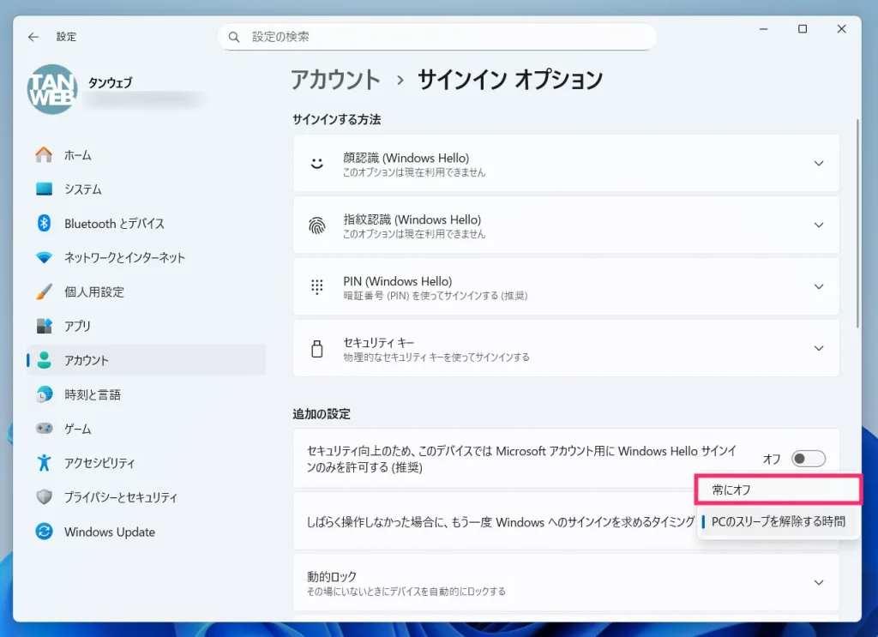Maximize the Settings window
Screen dimensions: 878x637
(x=803, y=28)
